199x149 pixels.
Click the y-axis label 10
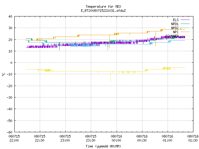pos(10,51)
